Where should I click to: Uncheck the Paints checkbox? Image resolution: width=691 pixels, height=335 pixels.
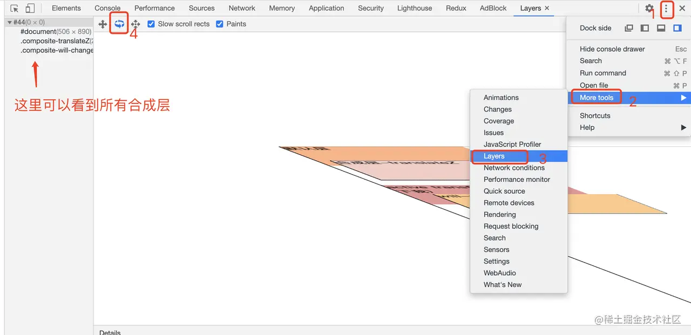pyautogui.click(x=220, y=24)
